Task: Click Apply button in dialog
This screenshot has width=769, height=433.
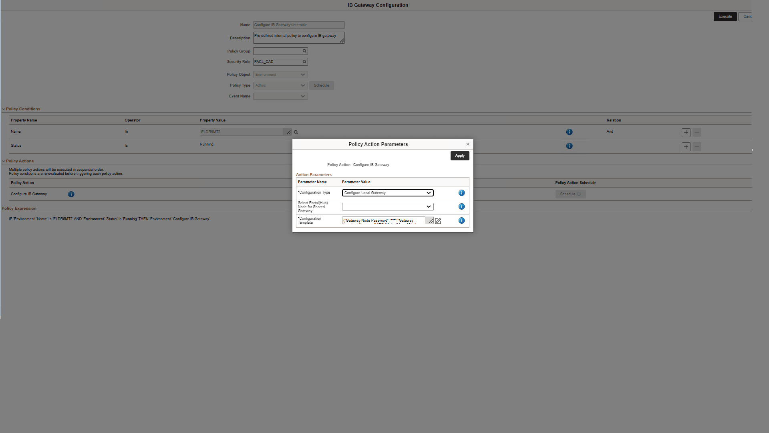Action: click(x=459, y=156)
